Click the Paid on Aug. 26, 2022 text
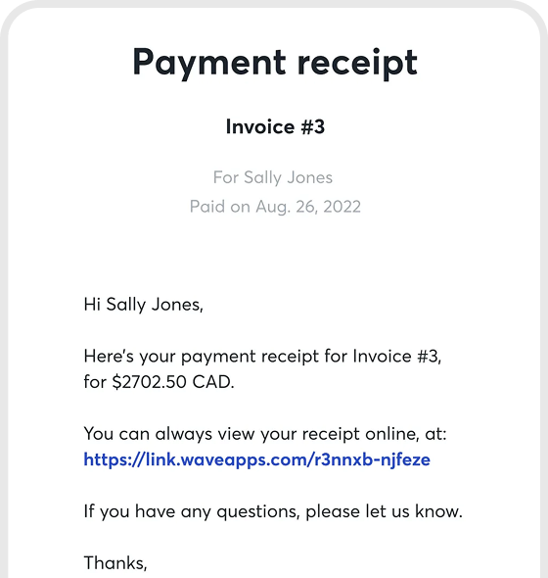Image resolution: width=548 pixels, height=578 pixels. [275, 207]
